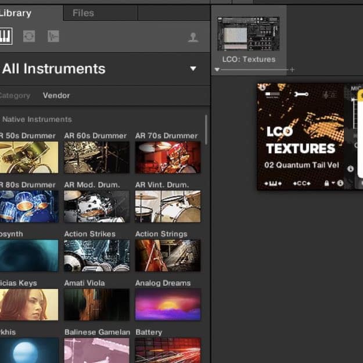The image size is (363, 363).
Task: Click the info icon right of the preset name
Action: pyautogui.click(x=350, y=169)
